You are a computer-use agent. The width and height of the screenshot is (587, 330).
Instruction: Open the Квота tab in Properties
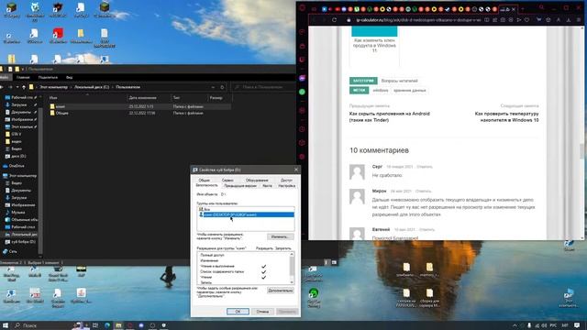[x=267, y=185]
